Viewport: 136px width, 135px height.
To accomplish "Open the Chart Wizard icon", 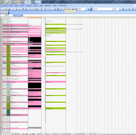I will click(x=73, y=9).
